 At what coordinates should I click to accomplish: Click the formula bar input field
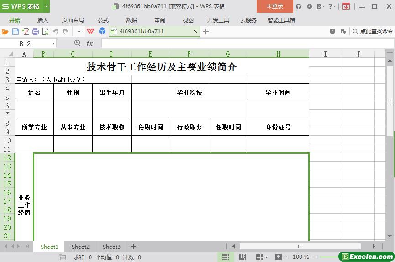coord(248,43)
